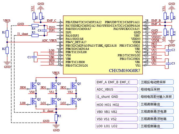Select the I1_shunt GND legend box
The height and width of the screenshot is (134, 179).
[116, 97]
